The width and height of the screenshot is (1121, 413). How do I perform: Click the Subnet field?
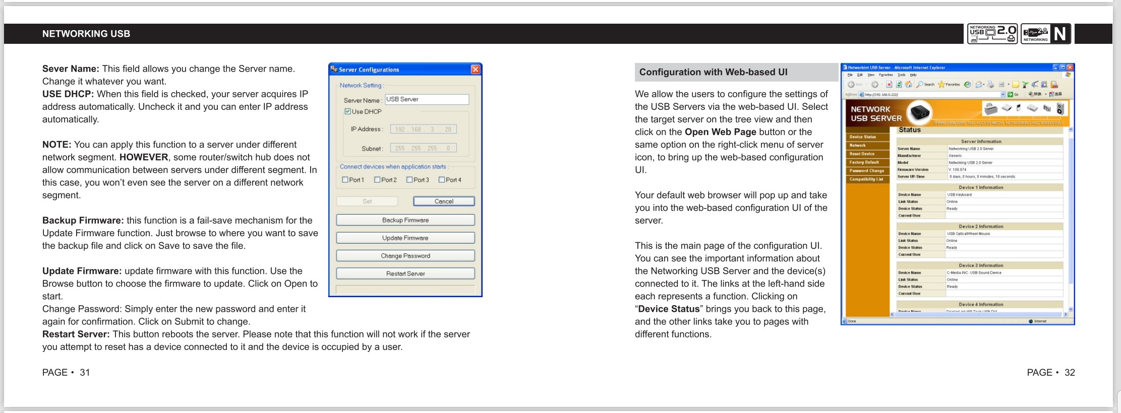[424, 148]
